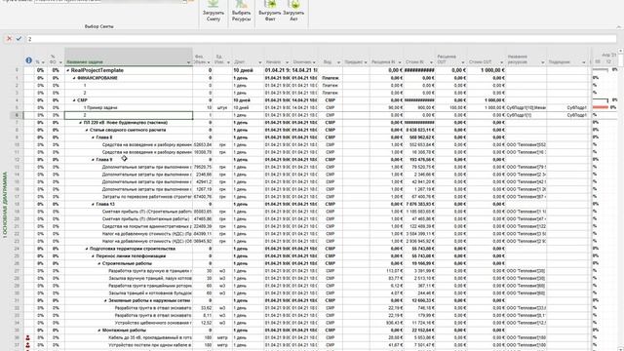Collapse Земляные работы в наружных сетях group
This screenshot has width=624, height=351.
pos(105,301)
